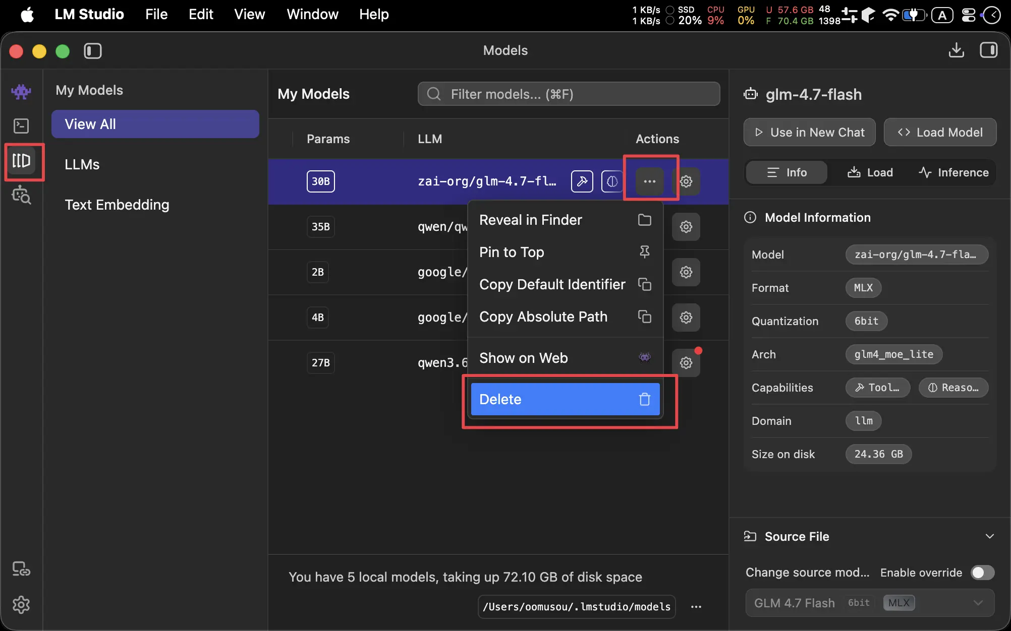Click the Load Model button
The height and width of the screenshot is (631, 1011).
(x=940, y=132)
